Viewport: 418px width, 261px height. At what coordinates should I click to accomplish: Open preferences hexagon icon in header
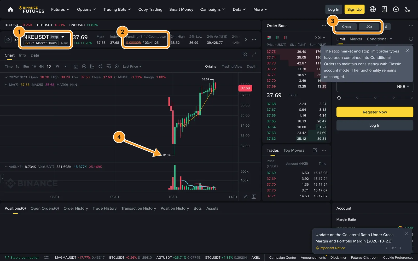396,9
